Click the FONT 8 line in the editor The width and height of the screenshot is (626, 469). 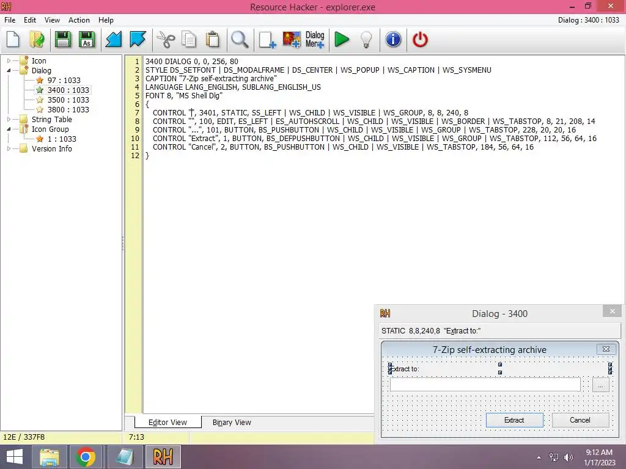183,96
